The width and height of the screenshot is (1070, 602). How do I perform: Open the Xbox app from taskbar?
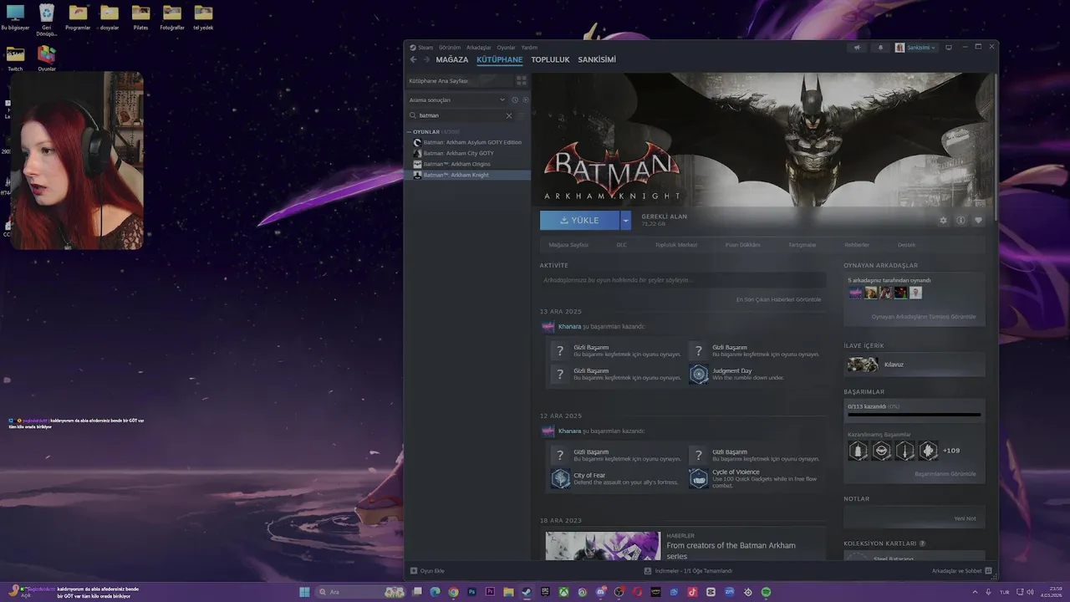563,592
